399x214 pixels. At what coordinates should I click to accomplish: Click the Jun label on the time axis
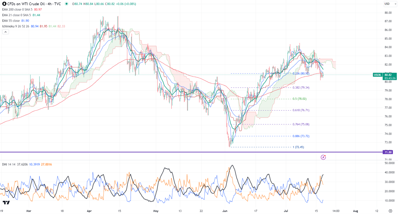coord(225,211)
